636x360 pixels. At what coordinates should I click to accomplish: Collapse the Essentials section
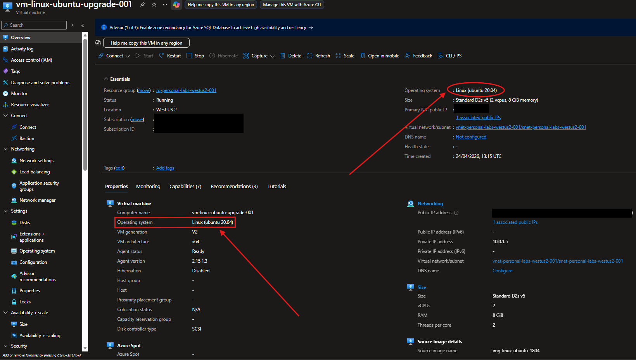point(106,79)
